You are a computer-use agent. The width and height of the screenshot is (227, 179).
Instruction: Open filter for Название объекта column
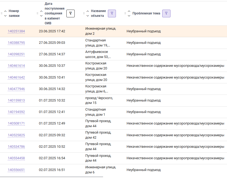pyautogui.click(x=112, y=13)
